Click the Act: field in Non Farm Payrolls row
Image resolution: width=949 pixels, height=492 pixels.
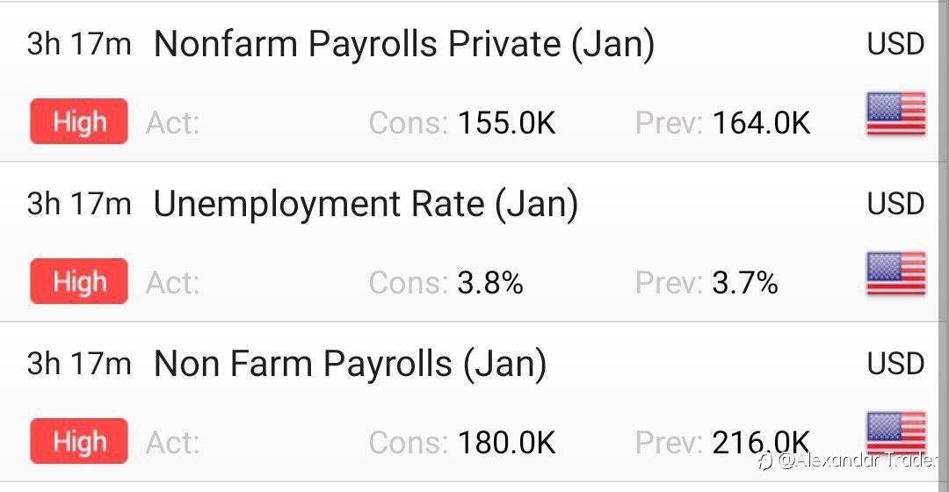(172, 443)
